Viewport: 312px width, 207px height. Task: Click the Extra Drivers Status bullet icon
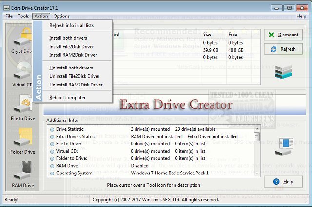coord(52,137)
